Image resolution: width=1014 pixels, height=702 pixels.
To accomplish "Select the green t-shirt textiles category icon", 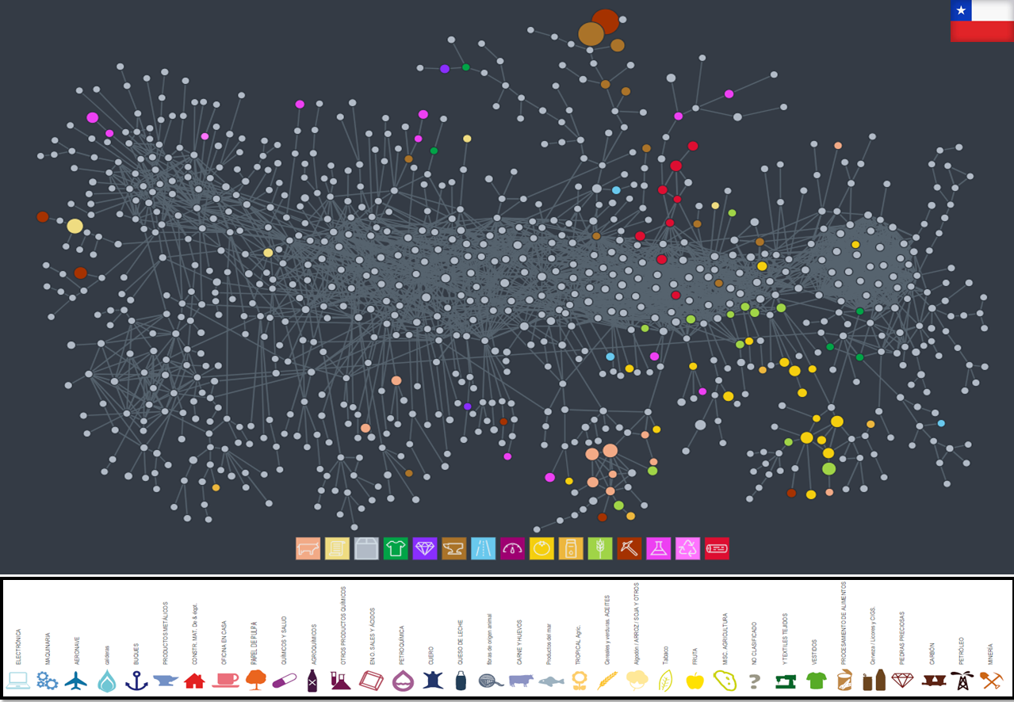I will click(395, 548).
